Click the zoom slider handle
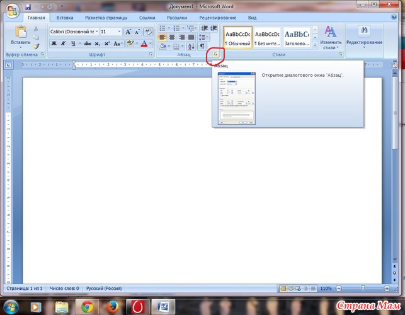The width and height of the screenshot is (405, 315). [363, 288]
